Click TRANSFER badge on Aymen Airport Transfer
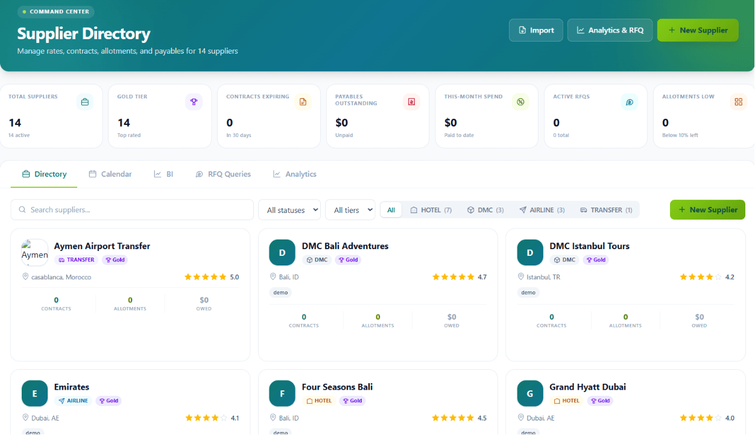 [77, 260]
